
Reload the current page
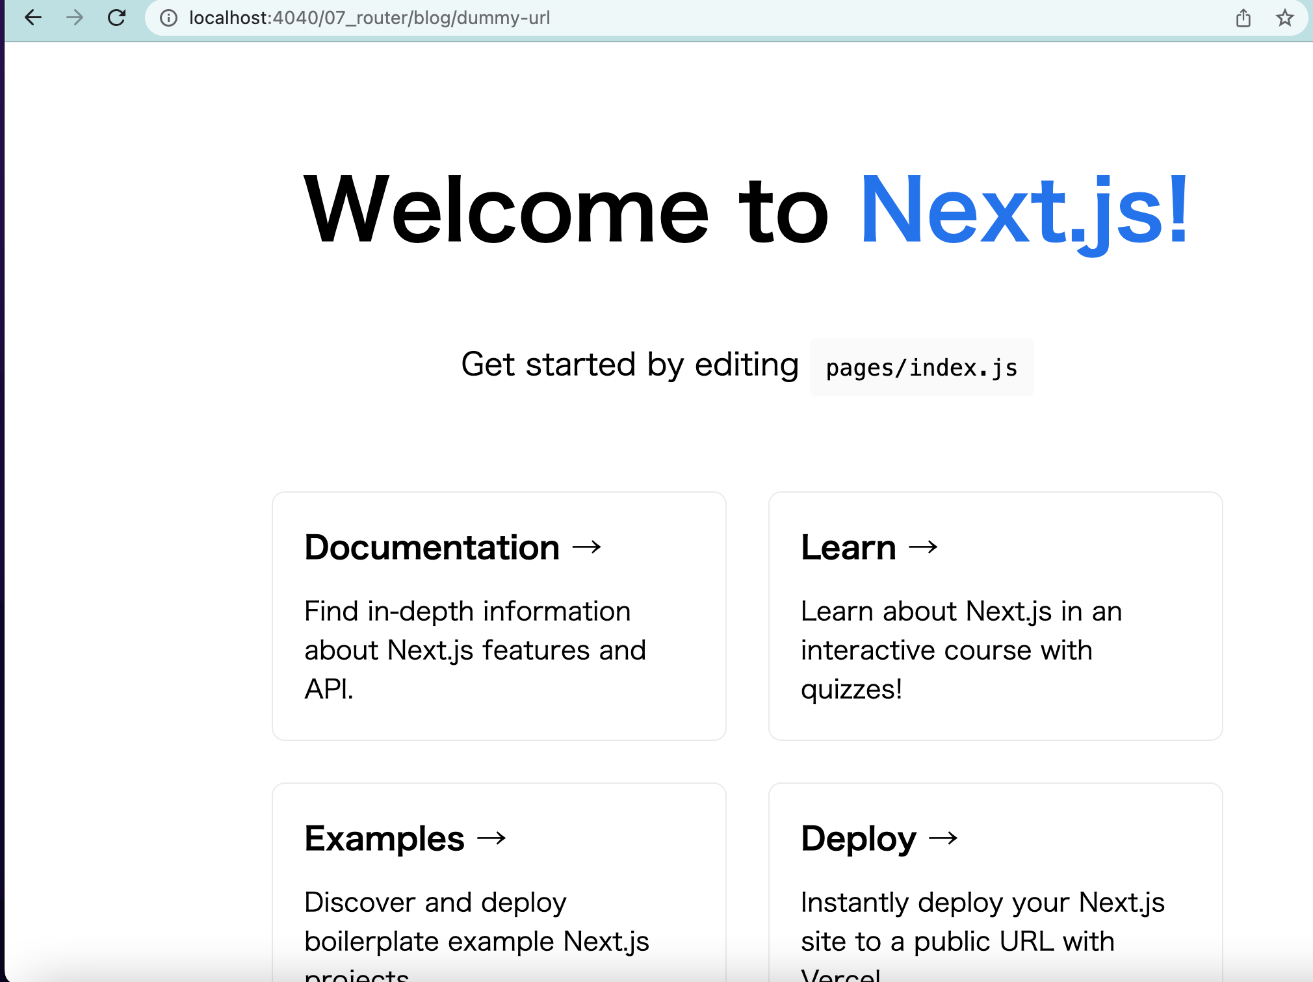coord(117,18)
